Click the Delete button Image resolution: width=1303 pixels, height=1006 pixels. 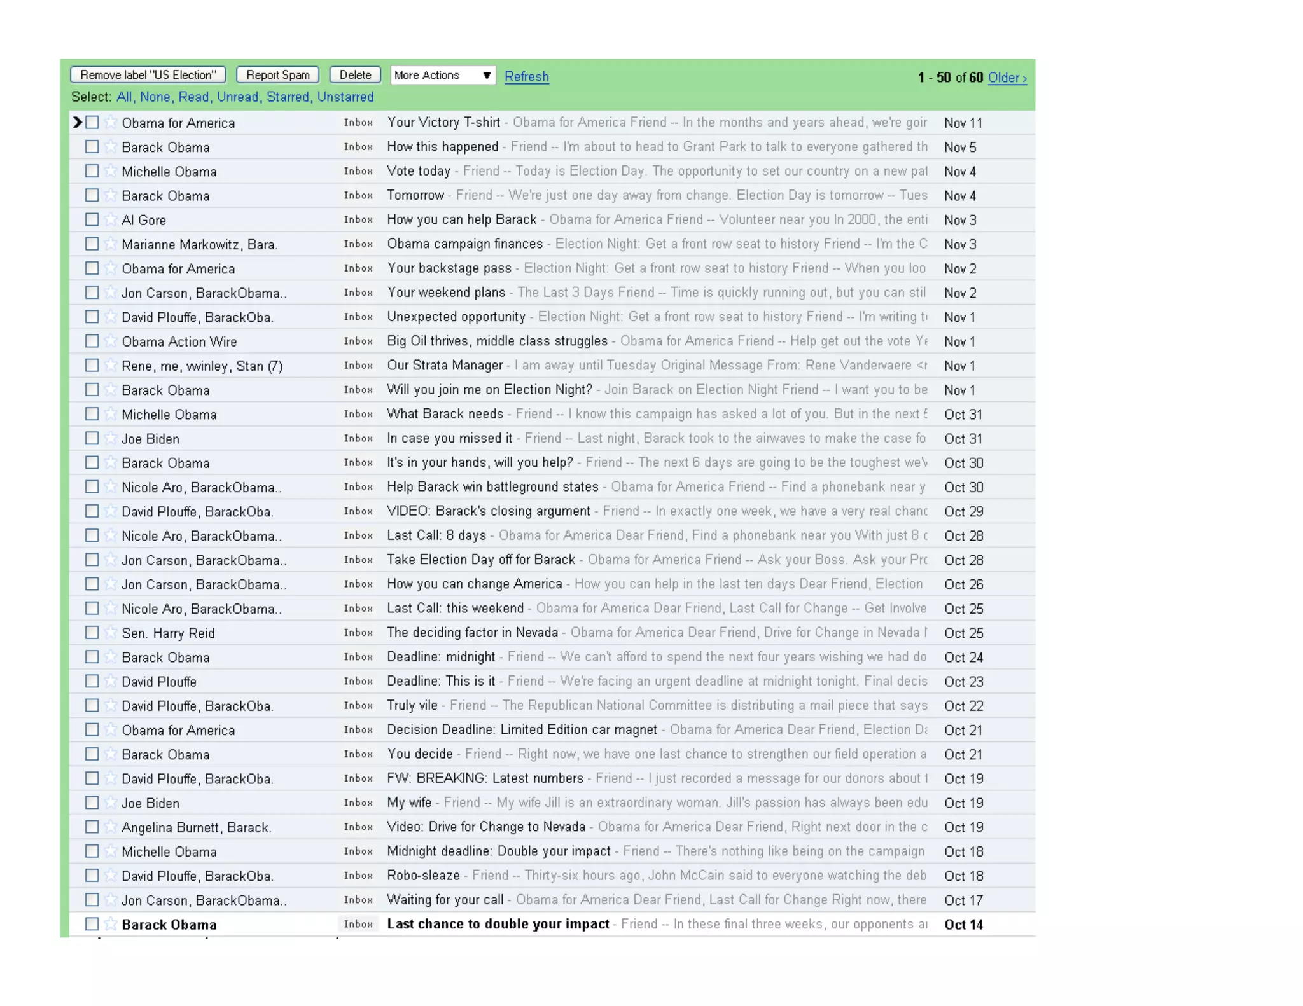[355, 75]
